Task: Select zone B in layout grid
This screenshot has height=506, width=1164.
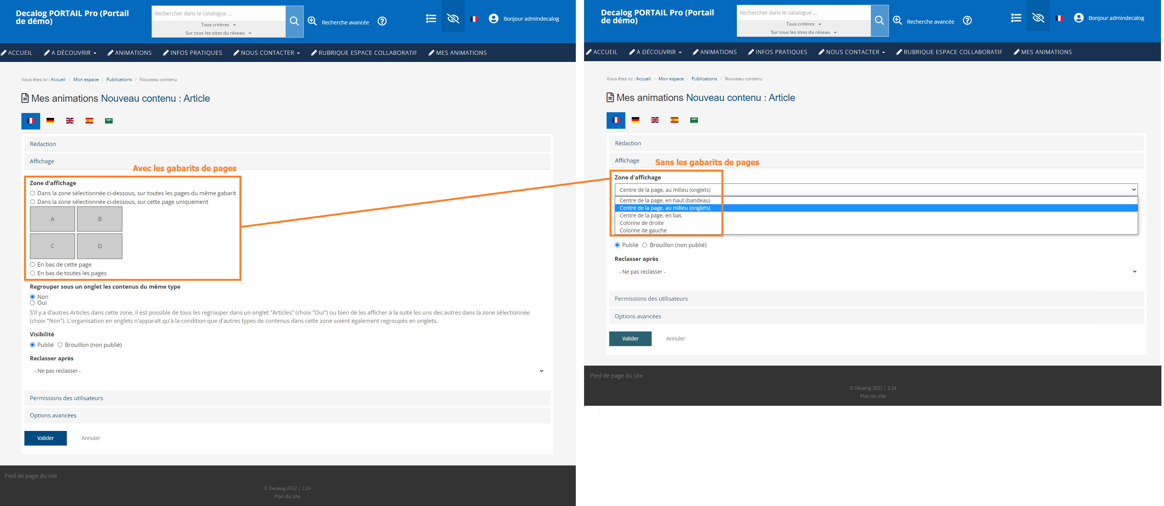Action: click(99, 219)
